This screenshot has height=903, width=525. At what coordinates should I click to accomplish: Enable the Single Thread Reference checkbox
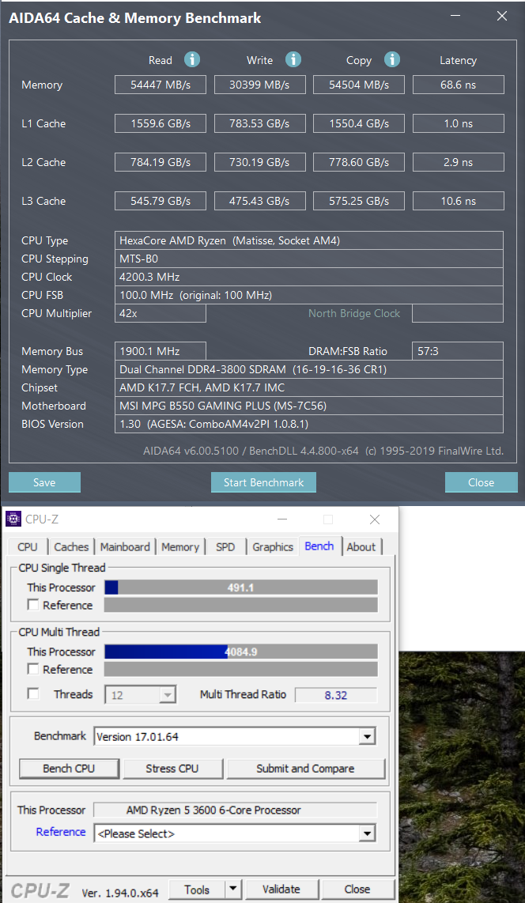point(33,605)
